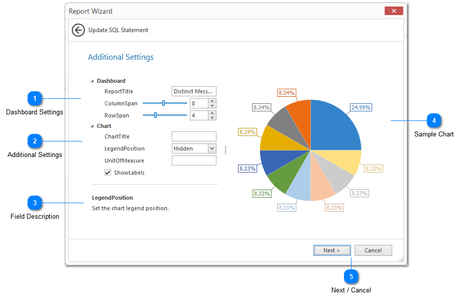The height and width of the screenshot is (302, 462).
Task: Increase ColumnSpan value with up arrow
Action: [x=212, y=101]
